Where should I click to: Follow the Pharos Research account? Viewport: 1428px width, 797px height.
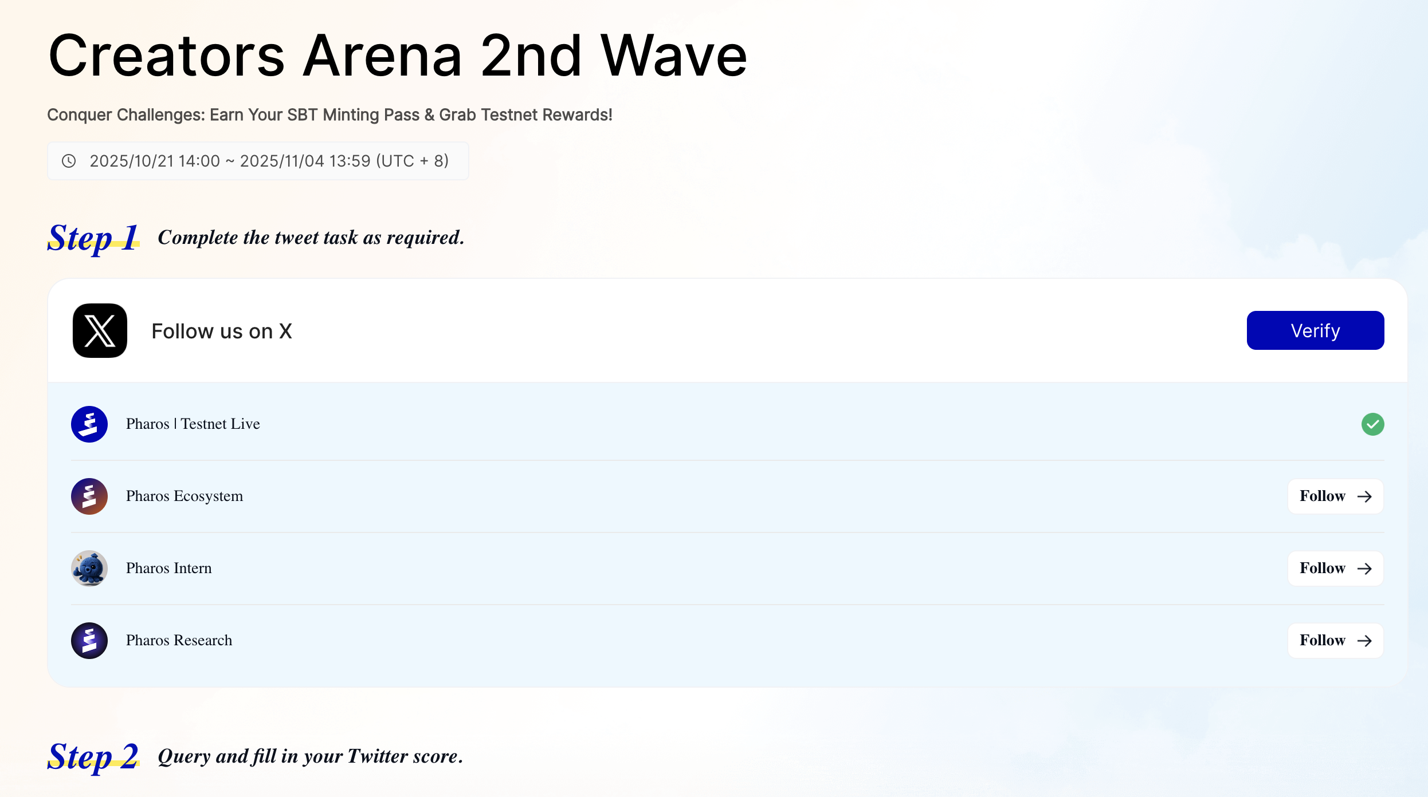pyautogui.click(x=1335, y=641)
